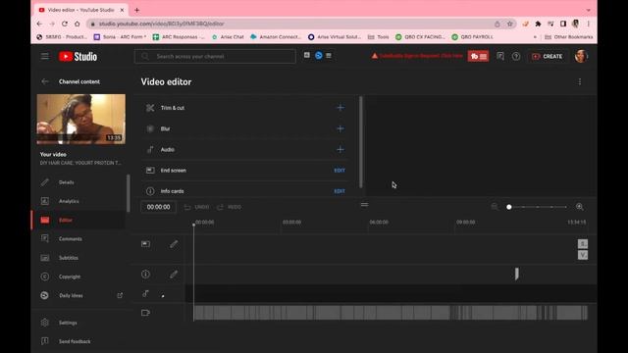Click the timeline panel drag handle
Screen dimensions: 628x353
click(364, 205)
